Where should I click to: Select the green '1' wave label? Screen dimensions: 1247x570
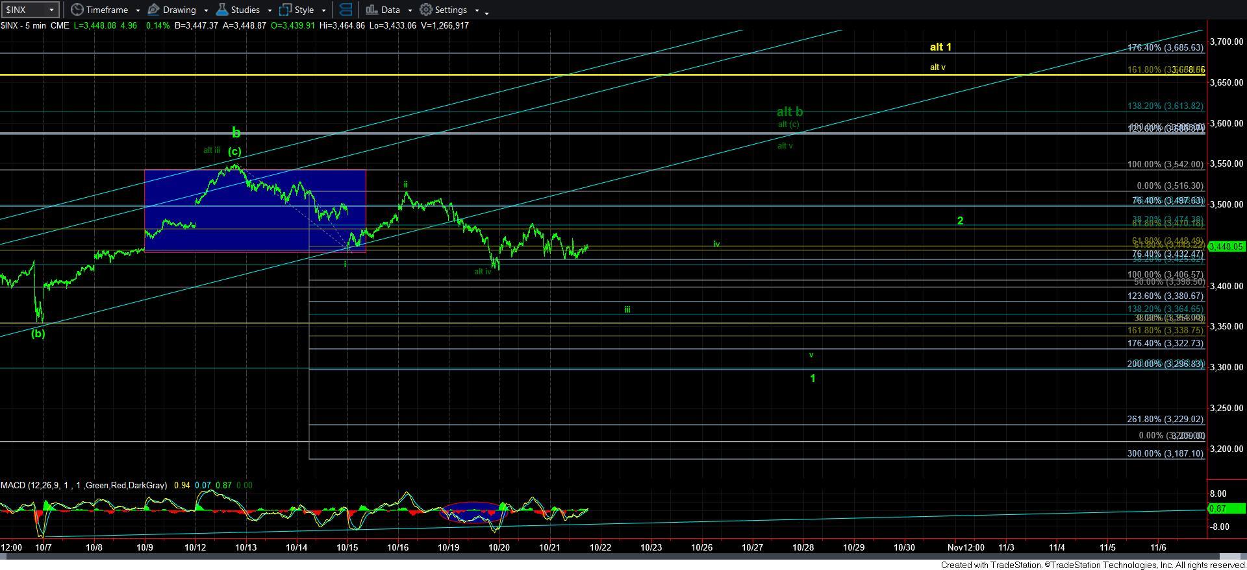pyautogui.click(x=812, y=378)
